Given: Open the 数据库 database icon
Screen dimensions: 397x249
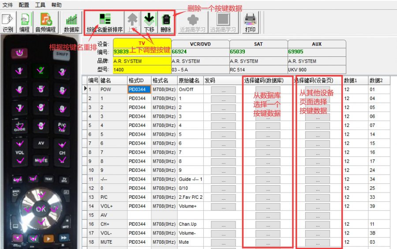Looking at the screenshot, I should (71, 22).
